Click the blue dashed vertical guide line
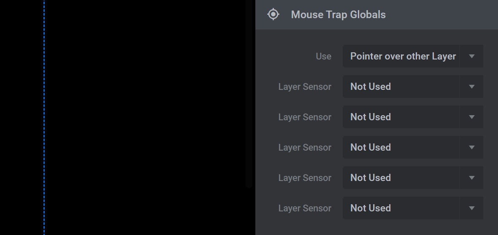This screenshot has height=235, width=498. [44, 117]
